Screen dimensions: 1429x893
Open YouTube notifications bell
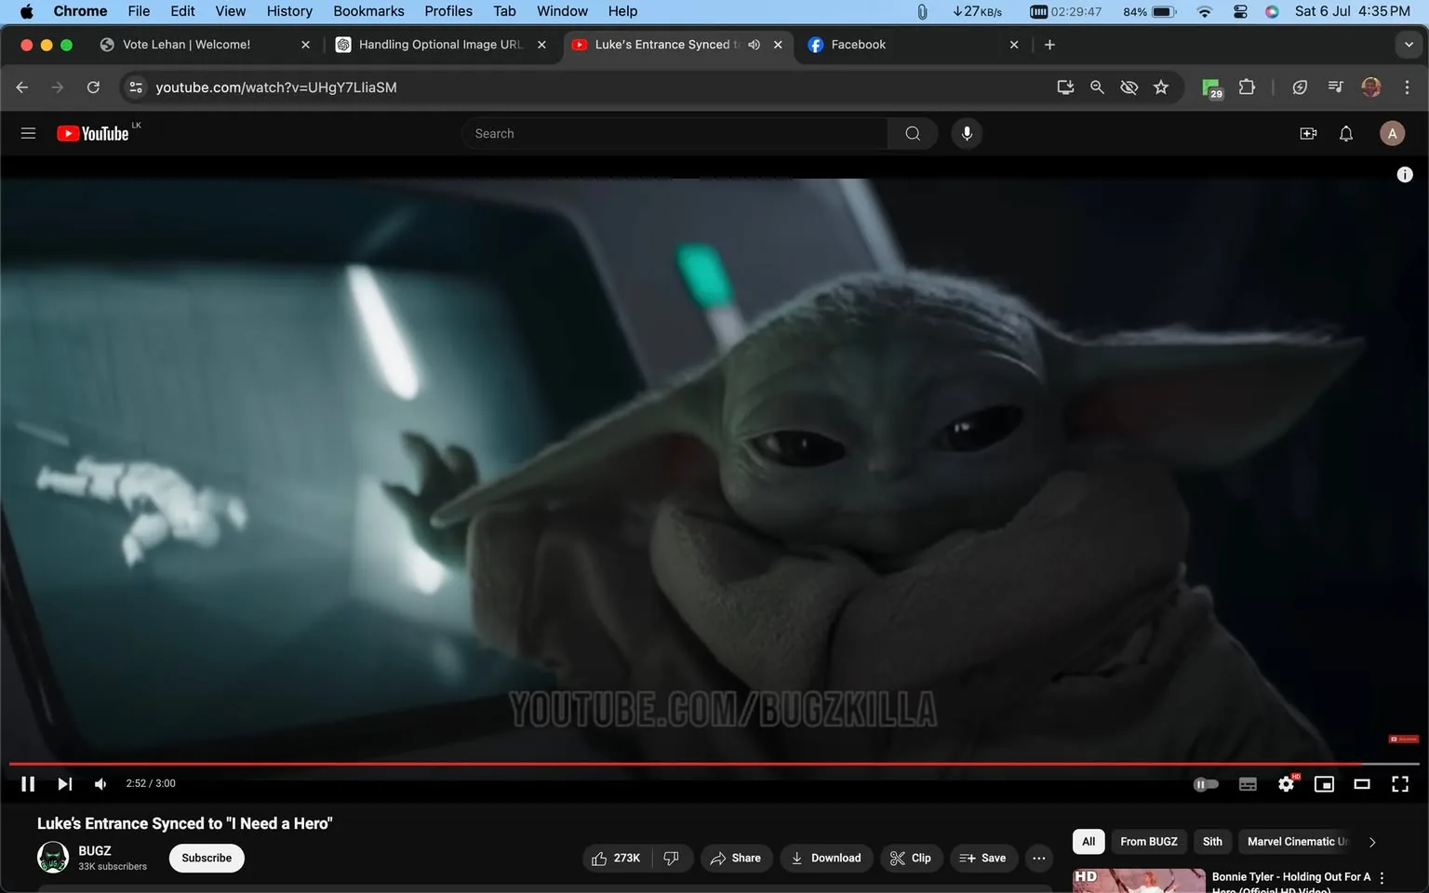pos(1345,133)
